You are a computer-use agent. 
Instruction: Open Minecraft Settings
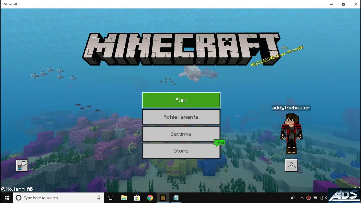(x=181, y=134)
